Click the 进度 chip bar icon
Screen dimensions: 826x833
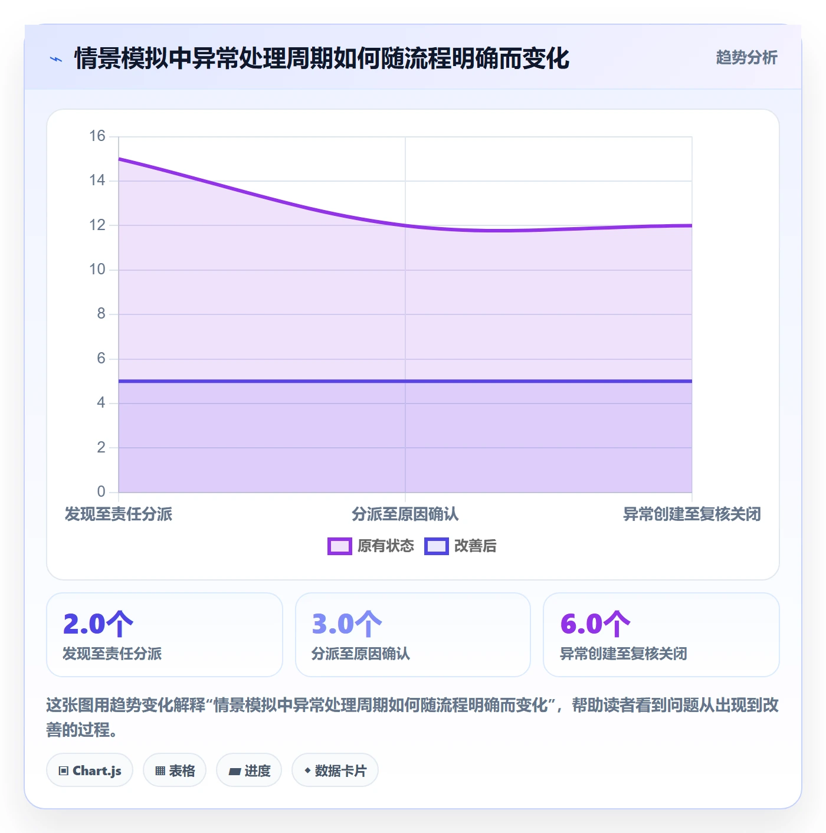pyautogui.click(x=234, y=771)
